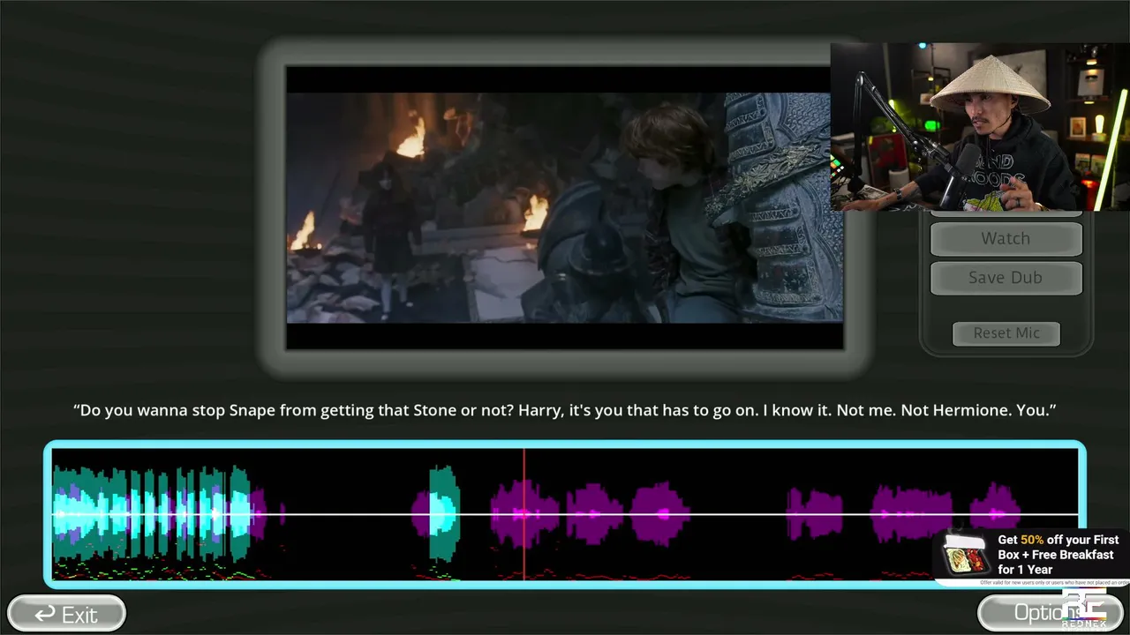1130x635 pixels.
Task: Click the subtitle line starting "Do you wanna stop Snape"
Action: 565,410
